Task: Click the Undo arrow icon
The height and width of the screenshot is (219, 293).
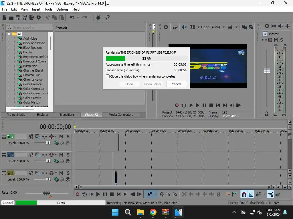Action: (72, 17)
